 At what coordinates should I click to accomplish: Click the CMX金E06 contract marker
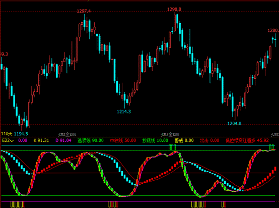67,134
